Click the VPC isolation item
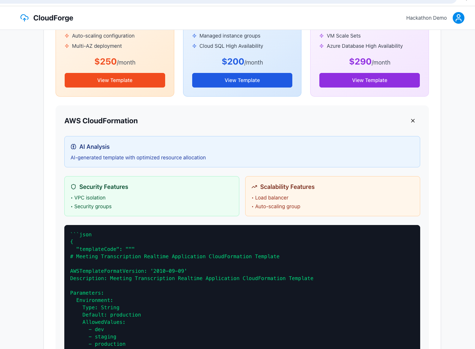The height and width of the screenshot is (349, 475). coord(90,198)
